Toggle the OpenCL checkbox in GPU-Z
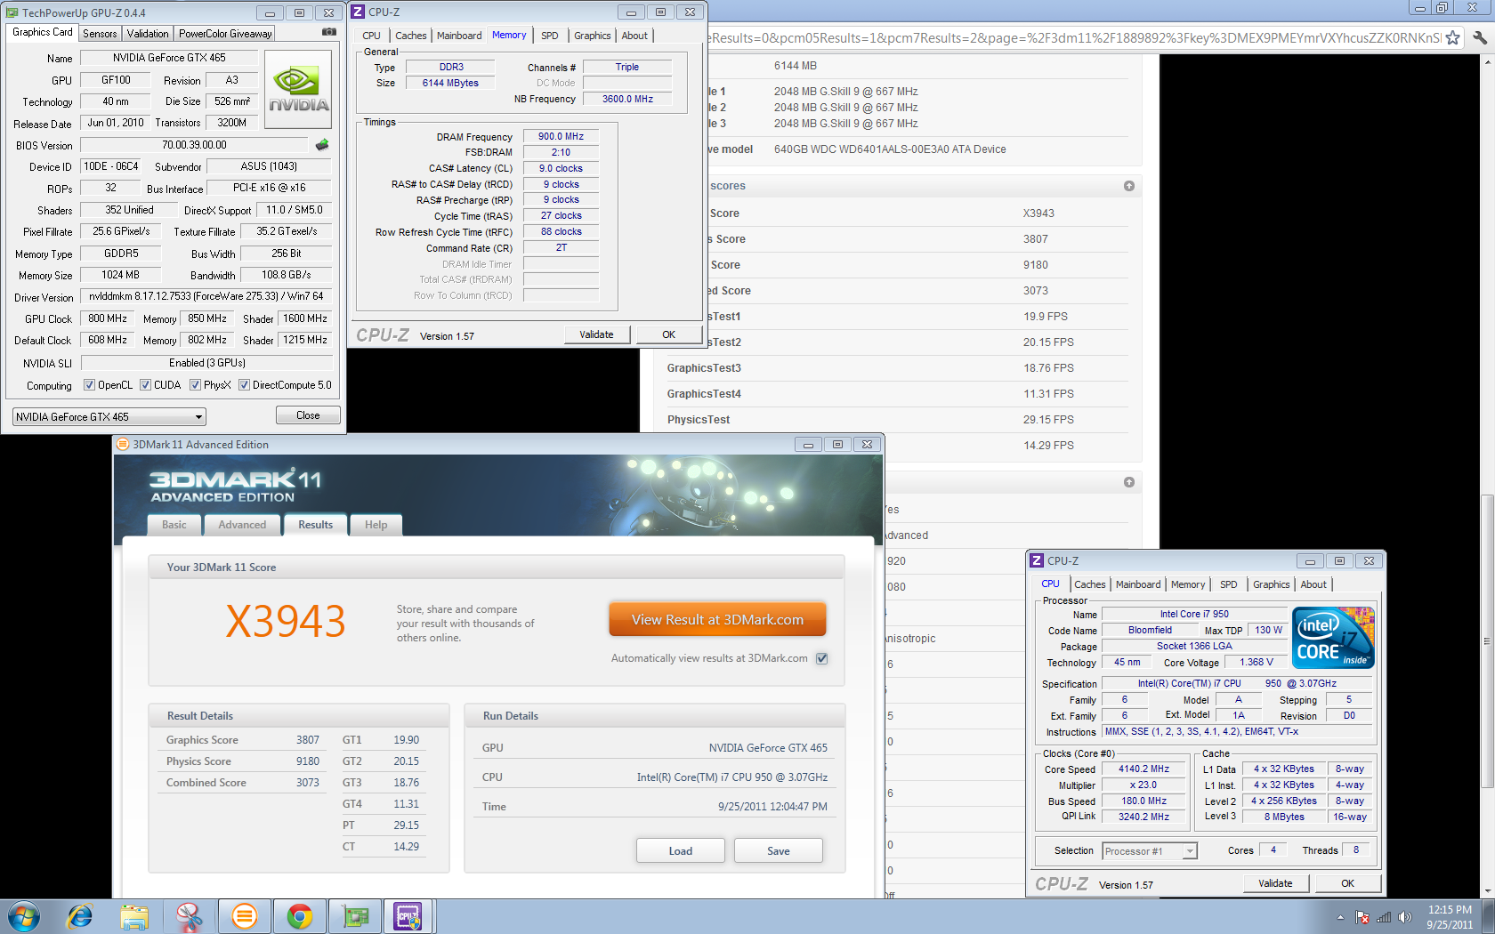 point(89,385)
